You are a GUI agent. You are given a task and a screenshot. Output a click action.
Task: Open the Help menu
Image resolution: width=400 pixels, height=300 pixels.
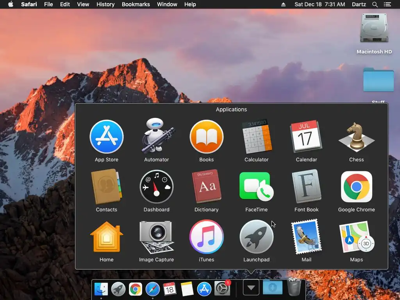[190, 4]
